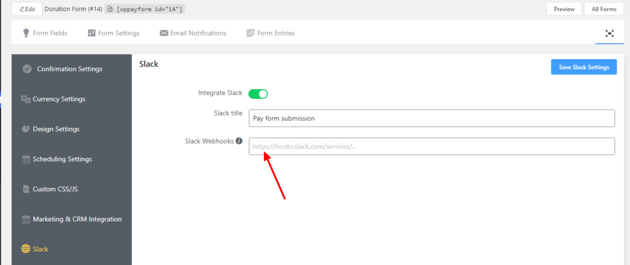Screen dimensions: 630x265
Task: Click the Currency Settings icon
Action: (x=26, y=99)
